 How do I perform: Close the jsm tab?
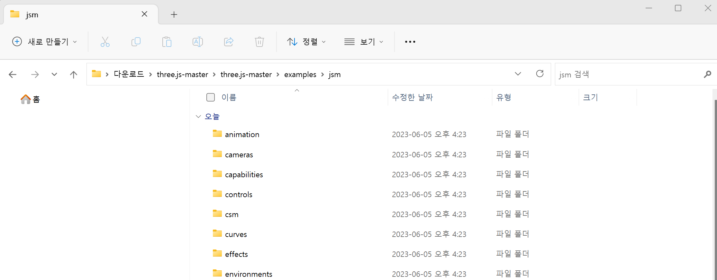click(x=144, y=14)
